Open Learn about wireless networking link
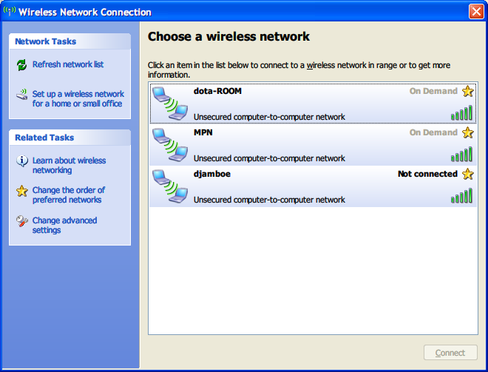The width and height of the screenshot is (488, 372). pos(69,166)
